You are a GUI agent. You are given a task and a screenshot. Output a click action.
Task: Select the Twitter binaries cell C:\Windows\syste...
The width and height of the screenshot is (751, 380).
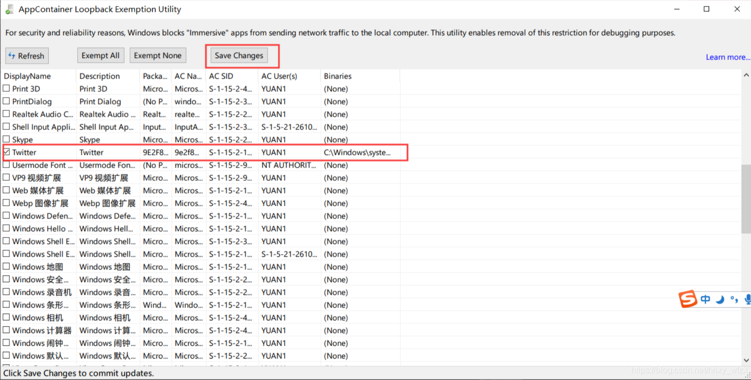tap(357, 152)
